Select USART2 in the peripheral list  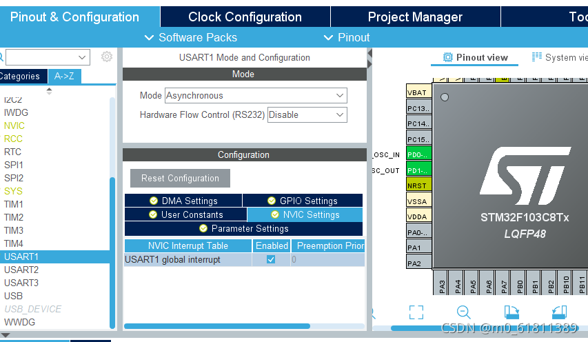tap(21, 270)
